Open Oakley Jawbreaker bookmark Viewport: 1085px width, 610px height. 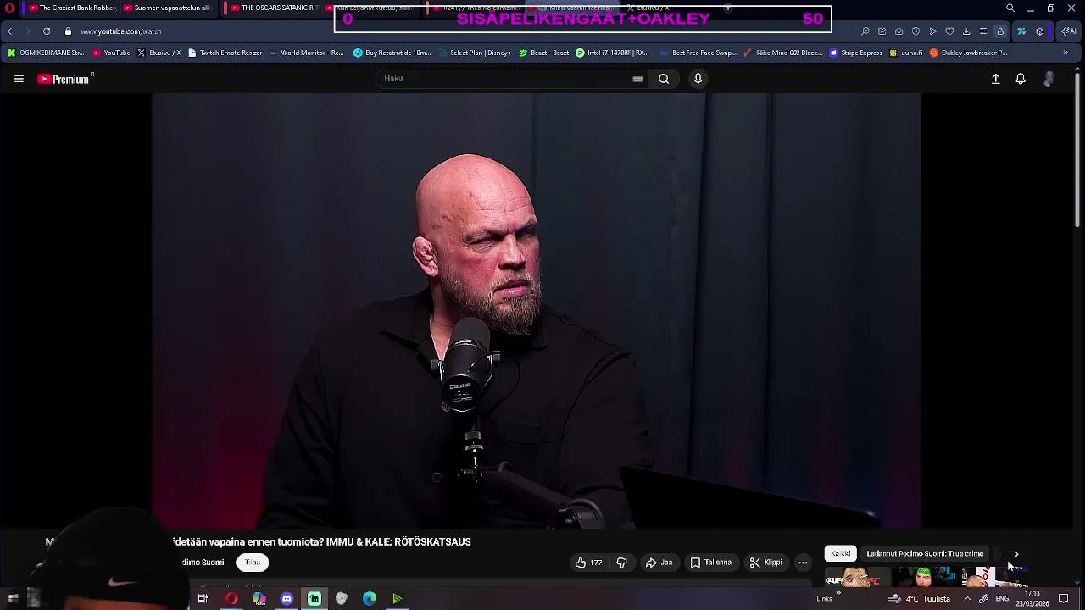[x=969, y=53]
